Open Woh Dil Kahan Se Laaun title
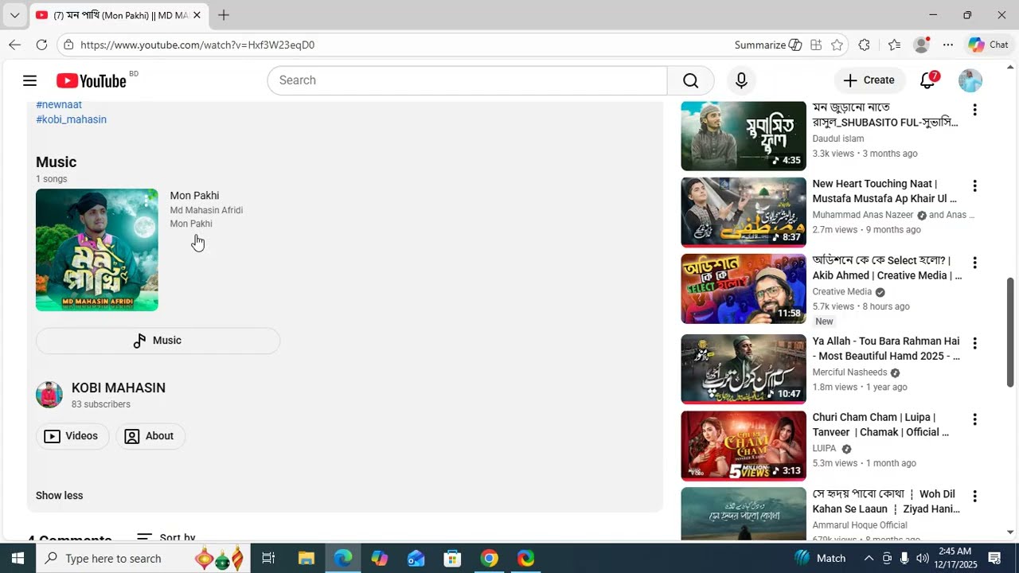This screenshot has height=573, width=1019. click(886, 501)
